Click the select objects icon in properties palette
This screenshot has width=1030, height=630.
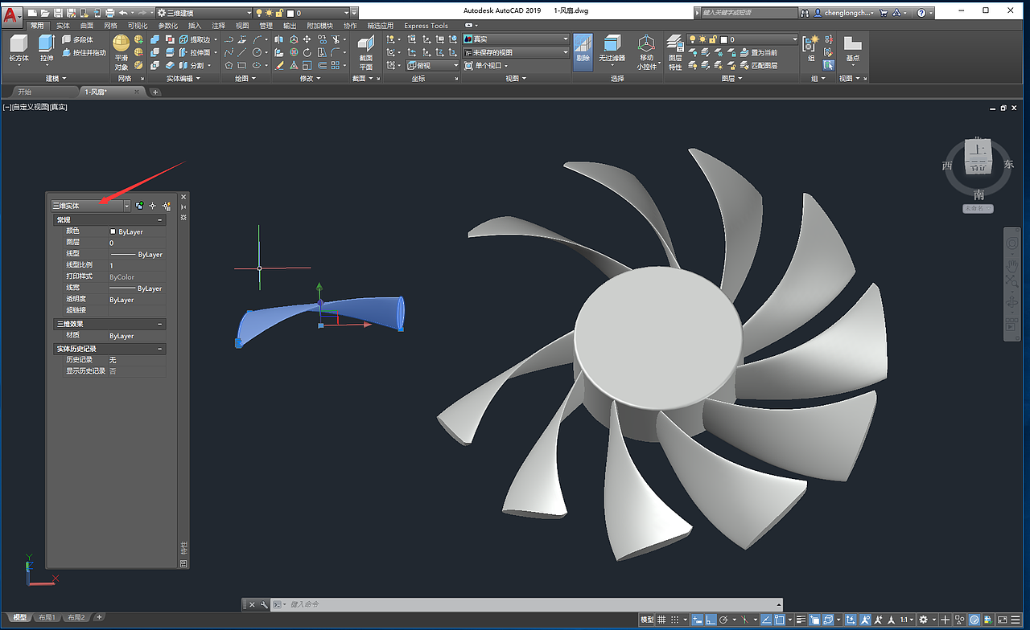pos(153,206)
